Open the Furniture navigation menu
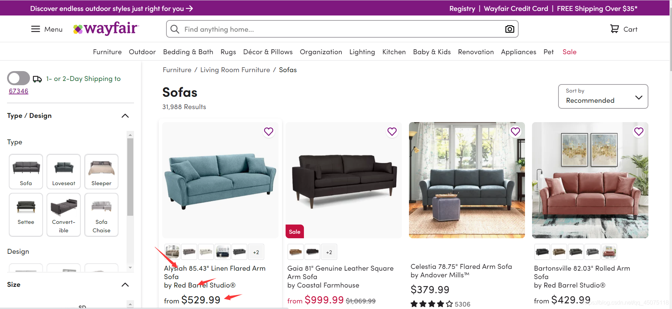Image resolution: width=672 pixels, height=309 pixels. [107, 52]
